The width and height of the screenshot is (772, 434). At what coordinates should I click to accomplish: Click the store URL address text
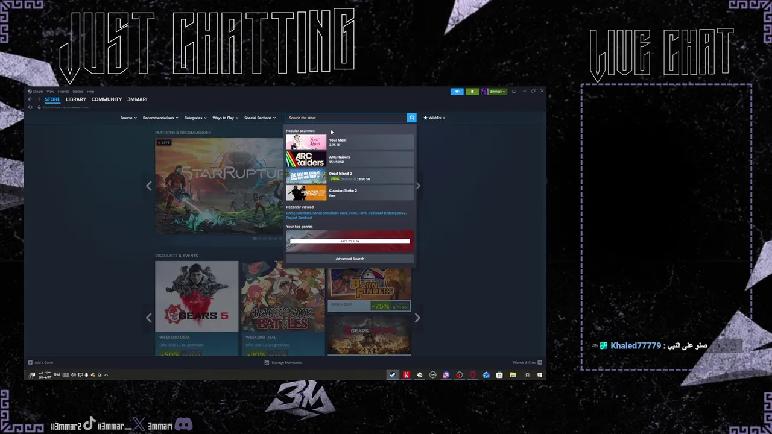point(66,107)
